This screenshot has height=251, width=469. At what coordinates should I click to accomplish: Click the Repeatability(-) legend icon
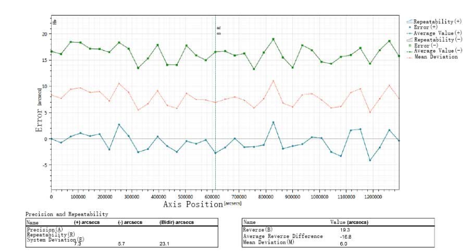click(410, 40)
